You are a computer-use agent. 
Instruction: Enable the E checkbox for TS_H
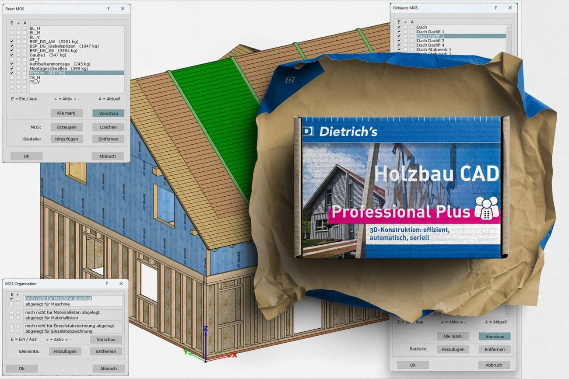[12, 77]
